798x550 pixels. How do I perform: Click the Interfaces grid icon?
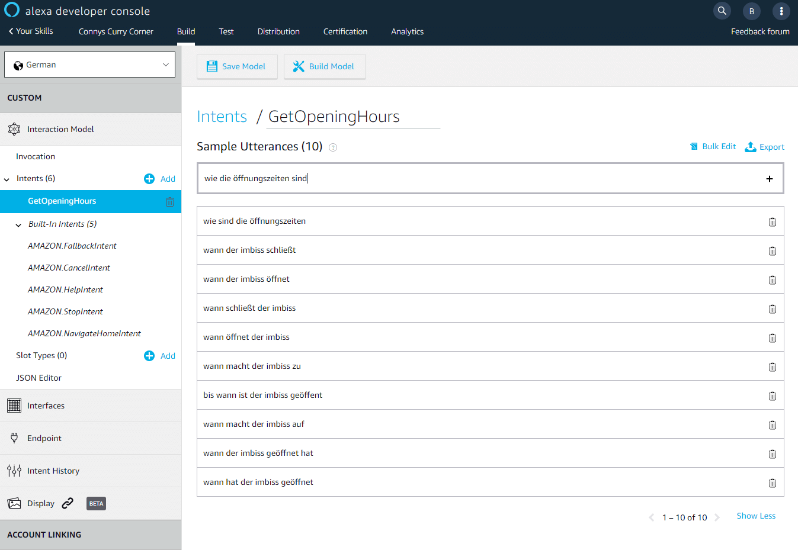[14, 406]
